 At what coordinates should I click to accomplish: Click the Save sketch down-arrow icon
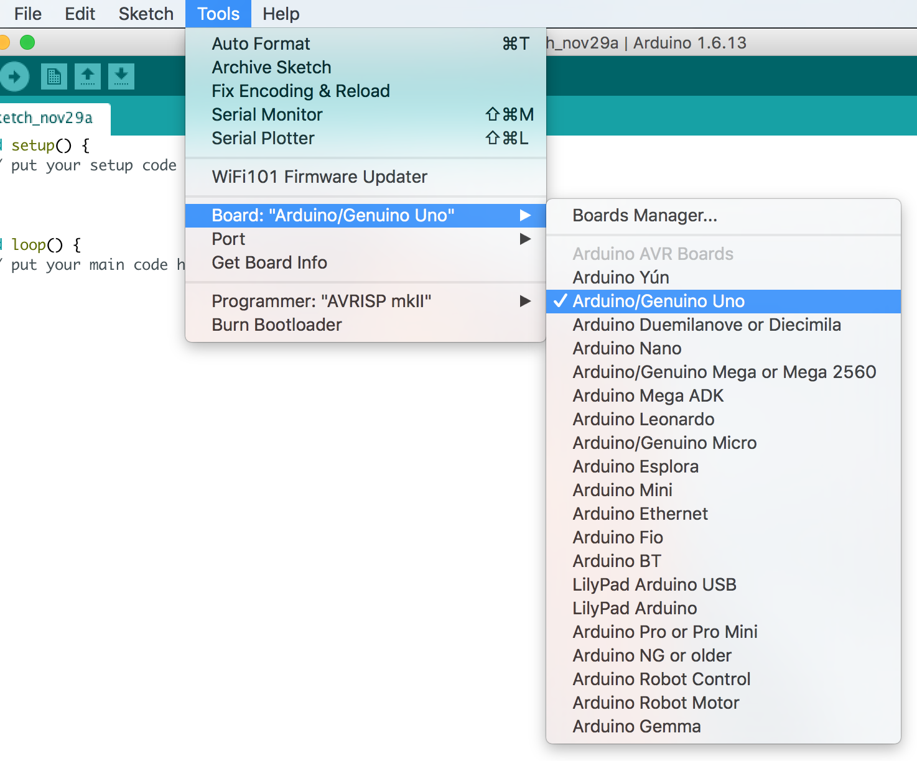(121, 76)
